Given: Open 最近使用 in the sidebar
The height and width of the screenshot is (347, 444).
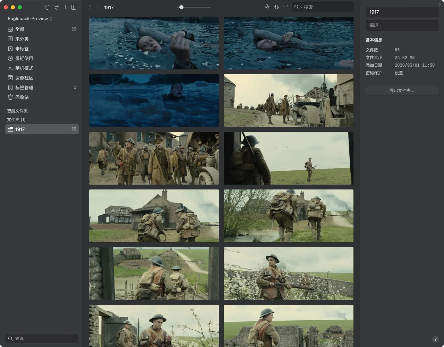Looking at the screenshot, I should tap(42, 58).
